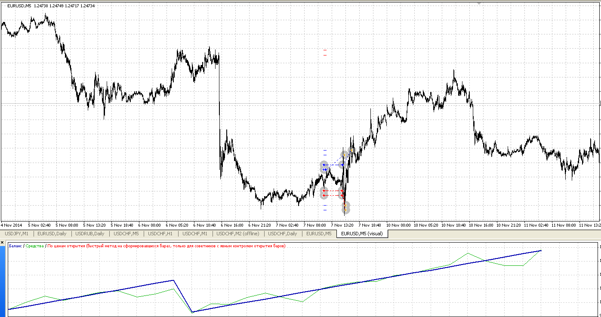Open the EURUSD,Daily chart tab
The image size is (601, 317).
(x=52, y=234)
